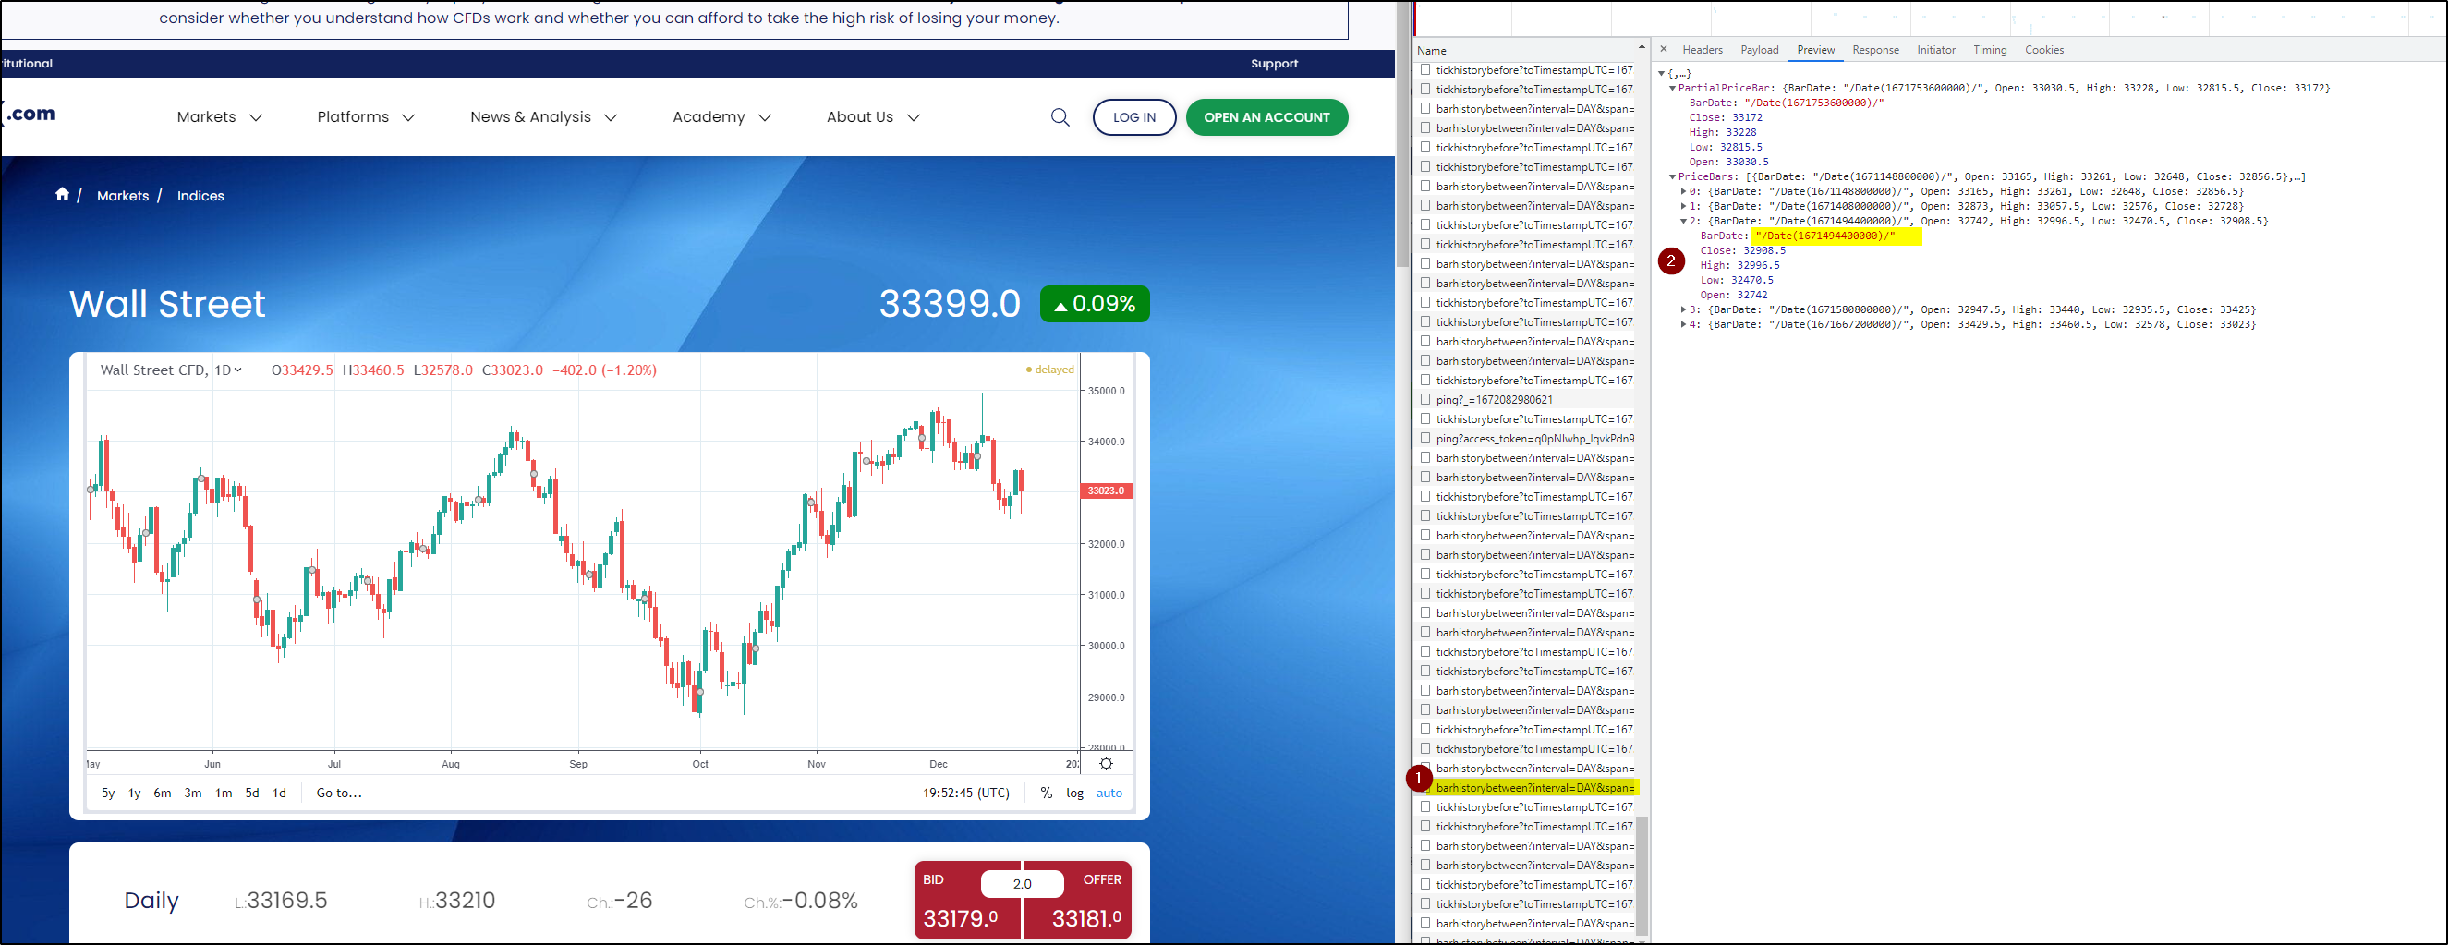Switch to the Response tab

click(1875, 50)
